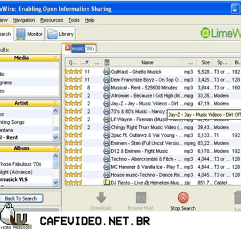Screen dimensions: 241x235
Task: Click file icon for Chingy Right Thurr row
Action: pyautogui.click(x=107, y=127)
